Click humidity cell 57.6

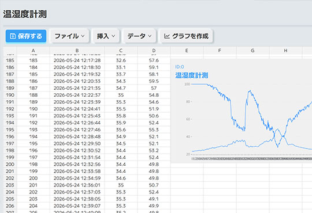[154, 60]
